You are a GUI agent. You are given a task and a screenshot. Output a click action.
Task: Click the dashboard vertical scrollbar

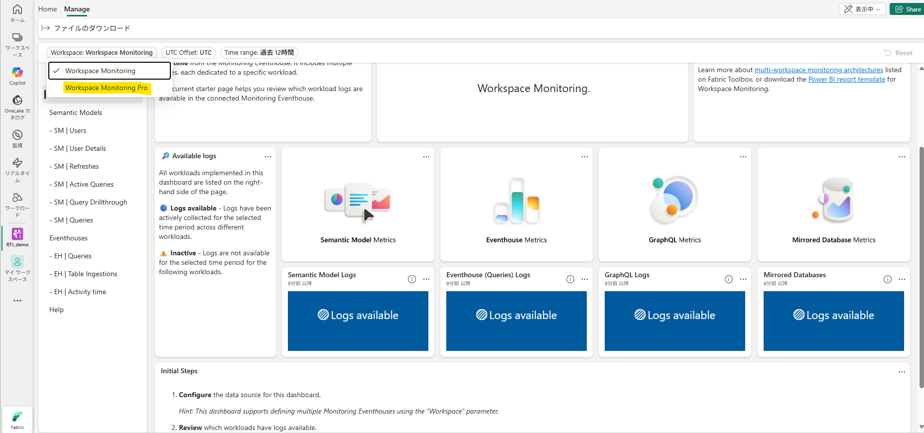[x=921, y=266]
